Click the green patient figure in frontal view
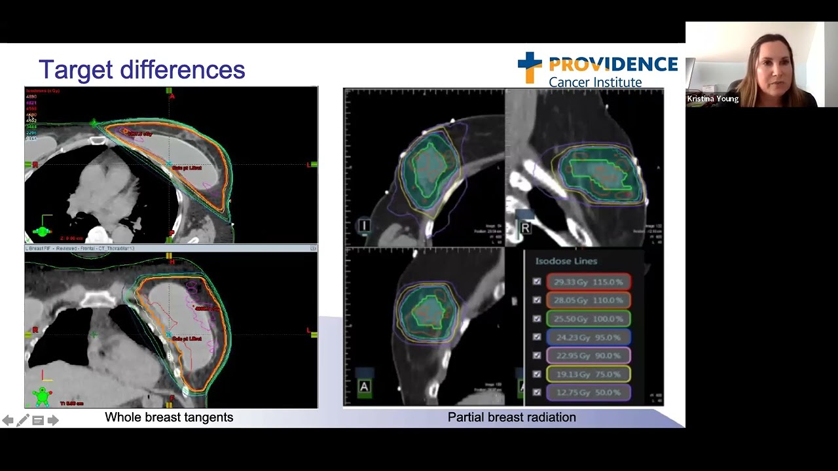The image size is (838, 471). 43,396
